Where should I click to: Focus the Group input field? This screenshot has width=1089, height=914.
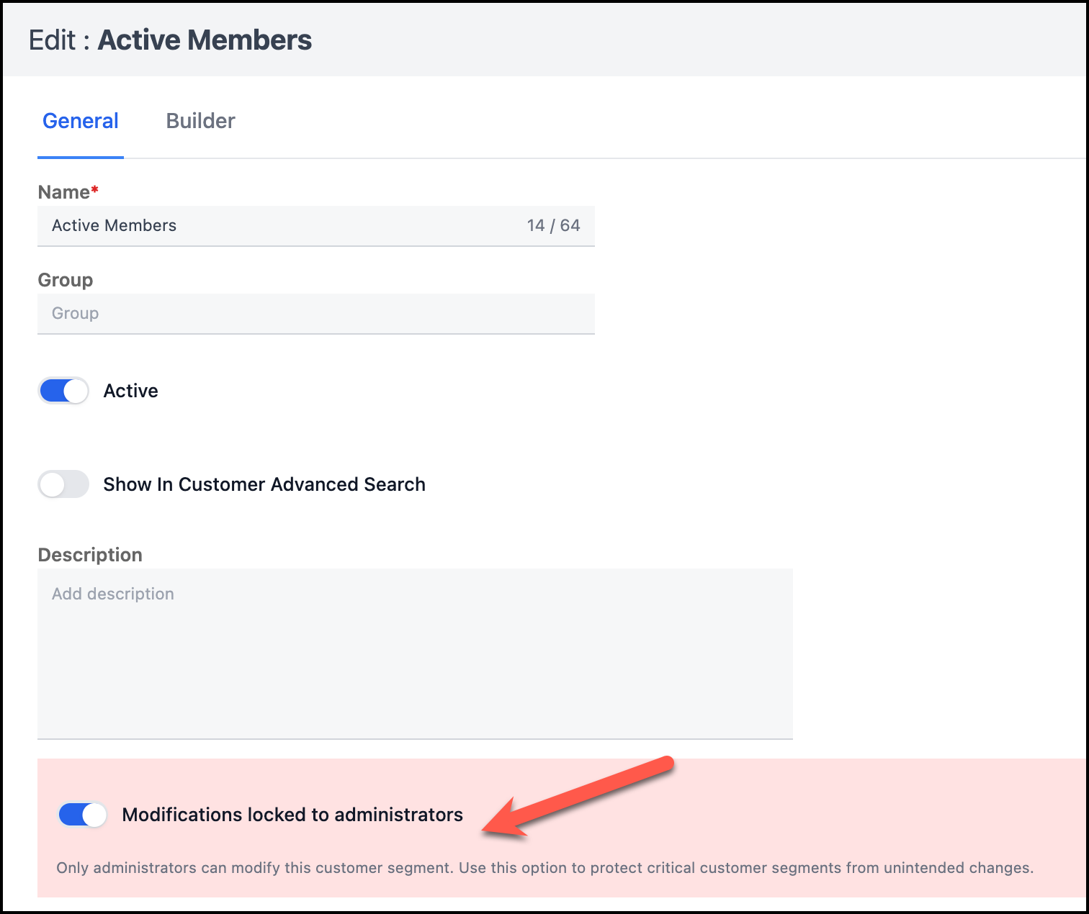point(315,314)
